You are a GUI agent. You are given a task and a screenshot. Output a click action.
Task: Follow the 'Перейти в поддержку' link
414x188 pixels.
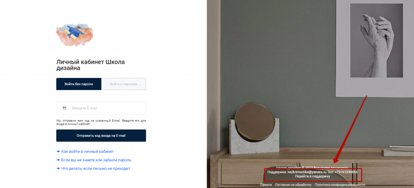point(313,176)
